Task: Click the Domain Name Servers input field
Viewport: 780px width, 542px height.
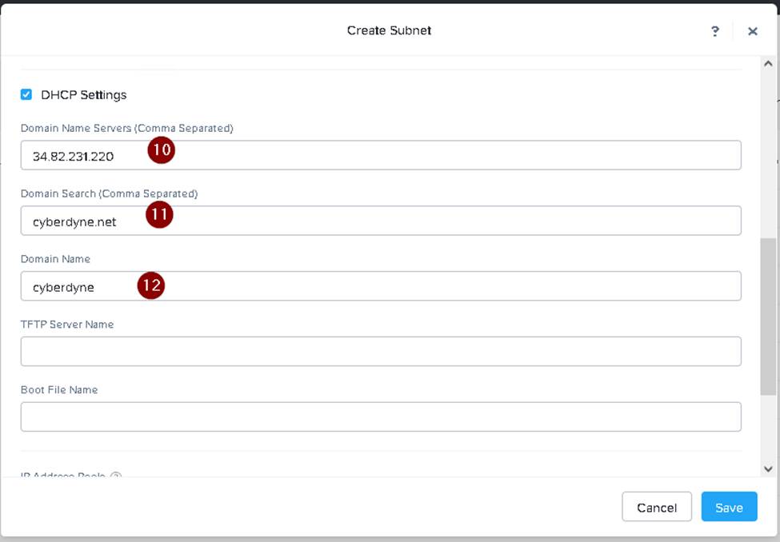Action: coord(381,156)
